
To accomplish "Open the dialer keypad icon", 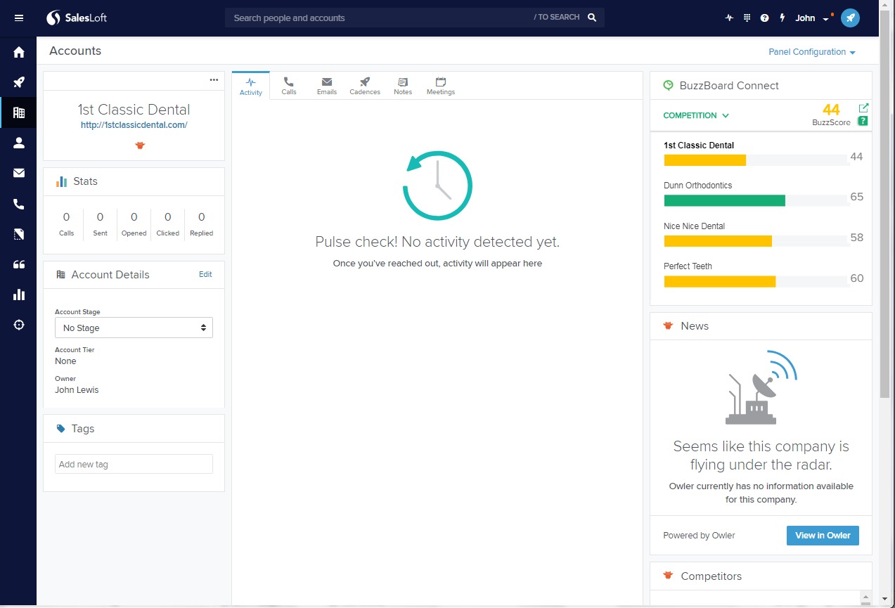I will click(x=747, y=18).
